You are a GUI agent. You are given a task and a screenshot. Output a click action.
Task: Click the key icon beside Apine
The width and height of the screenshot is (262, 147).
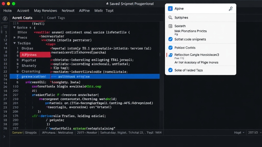coord(231,9)
